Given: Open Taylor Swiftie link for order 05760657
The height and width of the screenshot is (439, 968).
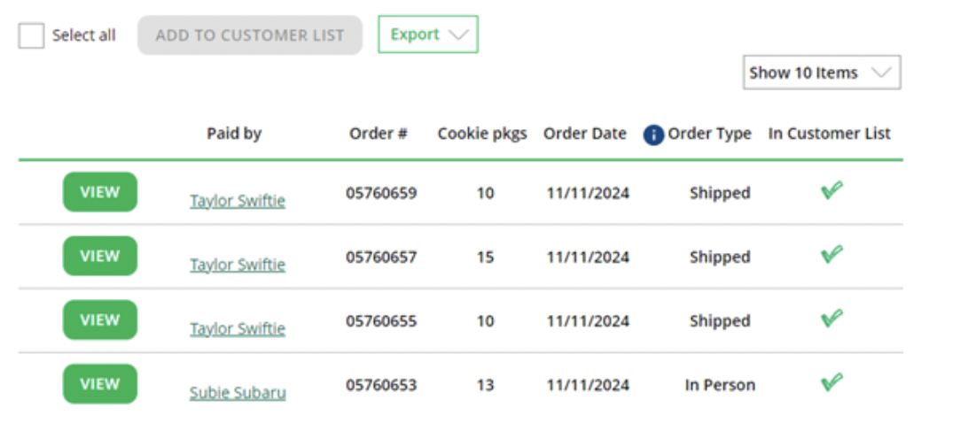Looking at the screenshot, I should point(238,266).
